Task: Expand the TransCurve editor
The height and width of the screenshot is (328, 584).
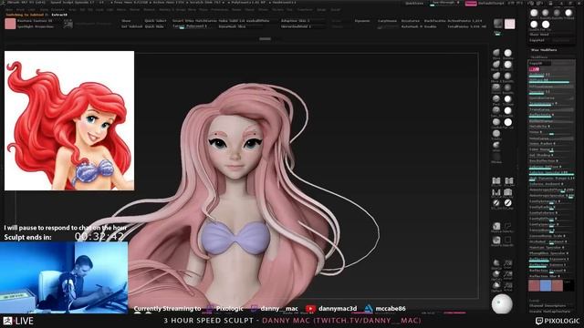Action: [x=551, y=109]
